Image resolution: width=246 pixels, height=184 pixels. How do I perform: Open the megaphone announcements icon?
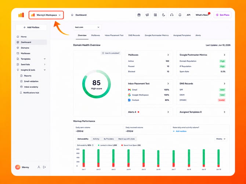click(x=147, y=15)
